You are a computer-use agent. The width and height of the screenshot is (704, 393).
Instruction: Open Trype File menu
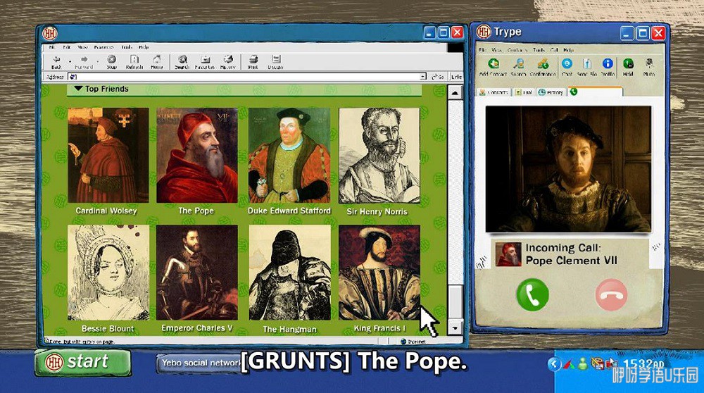click(482, 50)
